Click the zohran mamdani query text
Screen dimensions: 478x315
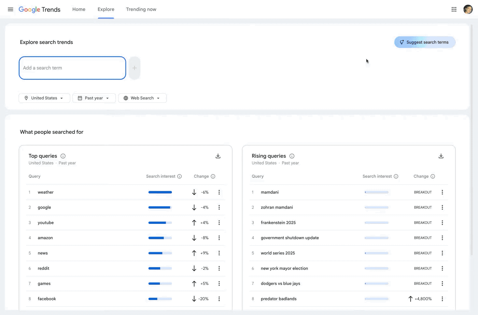pyautogui.click(x=277, y=207)
